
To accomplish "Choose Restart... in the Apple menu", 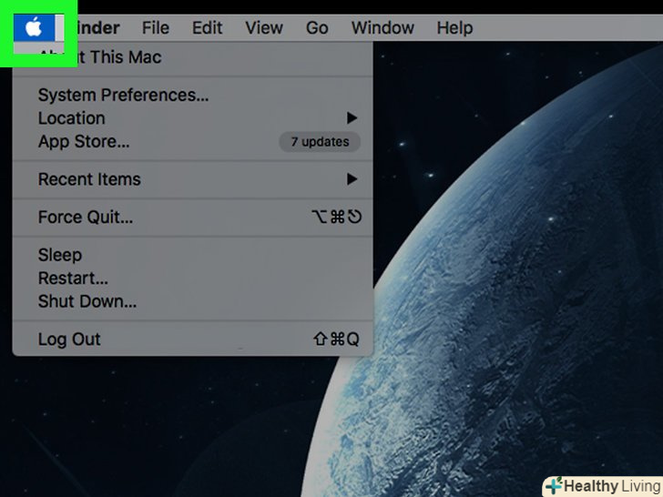I will 193,279.
